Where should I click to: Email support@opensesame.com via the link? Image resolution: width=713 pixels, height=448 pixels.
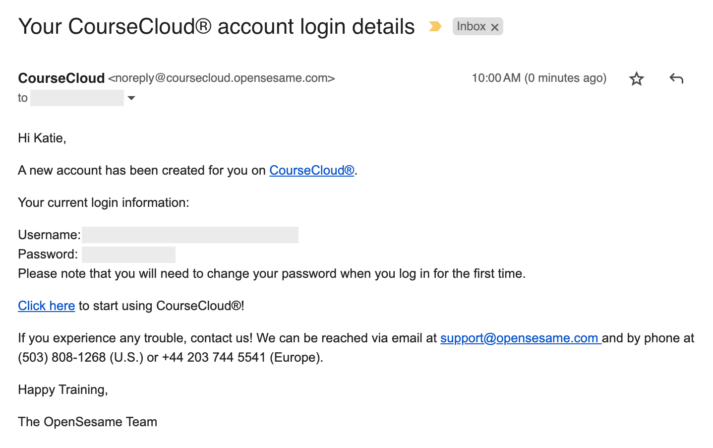coord(521,338)
